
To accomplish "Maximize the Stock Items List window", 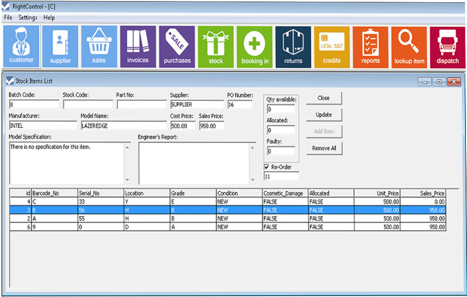I will click(x=439, y=81).
